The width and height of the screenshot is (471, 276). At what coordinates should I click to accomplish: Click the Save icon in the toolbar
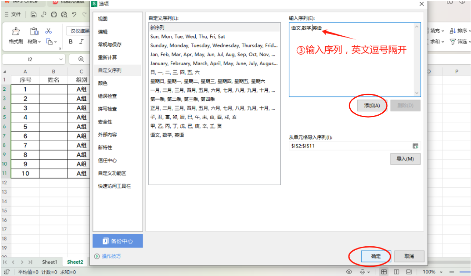coord(34,14)
